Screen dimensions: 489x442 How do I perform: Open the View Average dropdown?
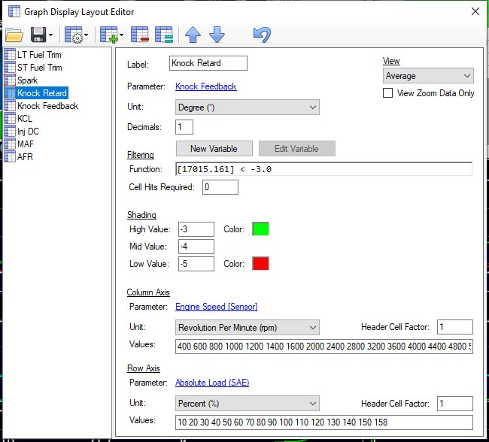pyautogui.click(x=428, y=76)
